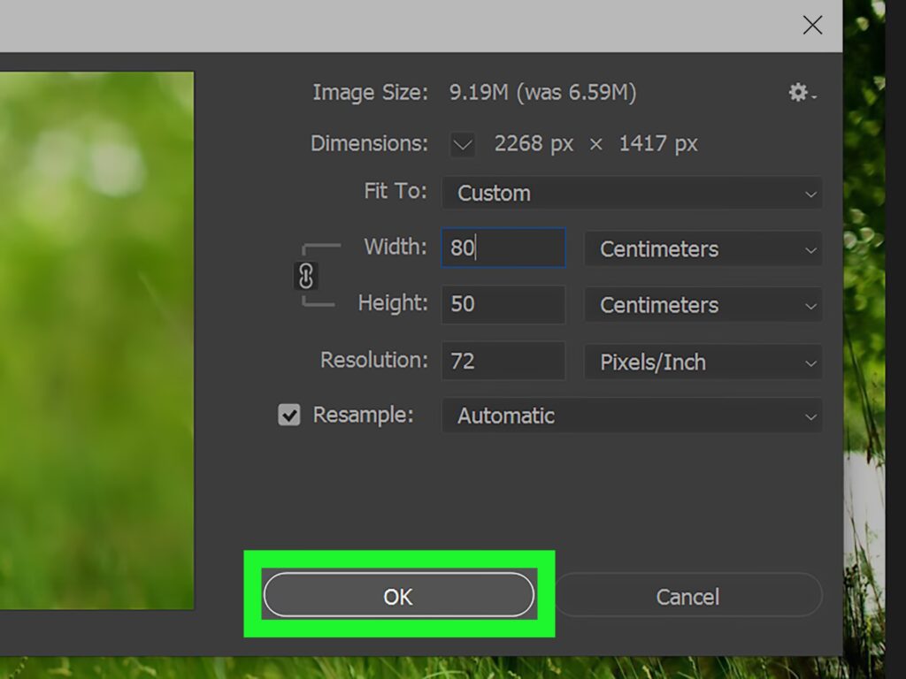This screenshot has width=906, height=679.
Task: Uncheck the Resample checkbox
Action: pos(289,416)
